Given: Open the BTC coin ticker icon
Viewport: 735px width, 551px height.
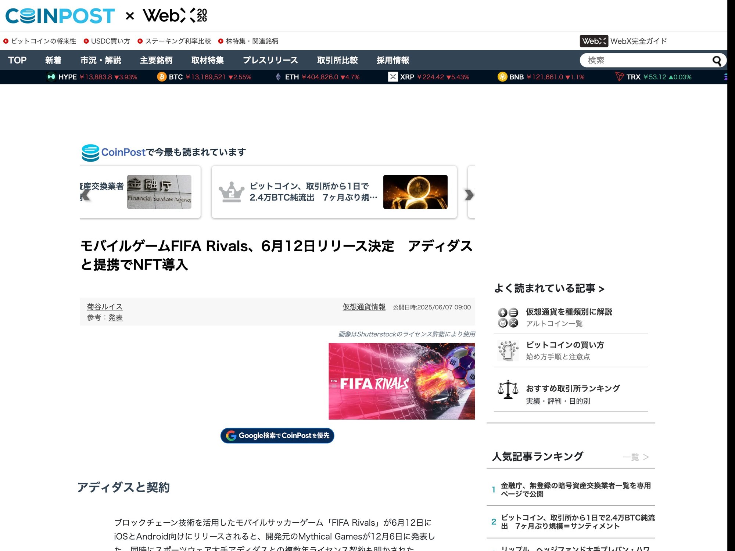Looking at the screenshot, I should (x=162, y=77).
